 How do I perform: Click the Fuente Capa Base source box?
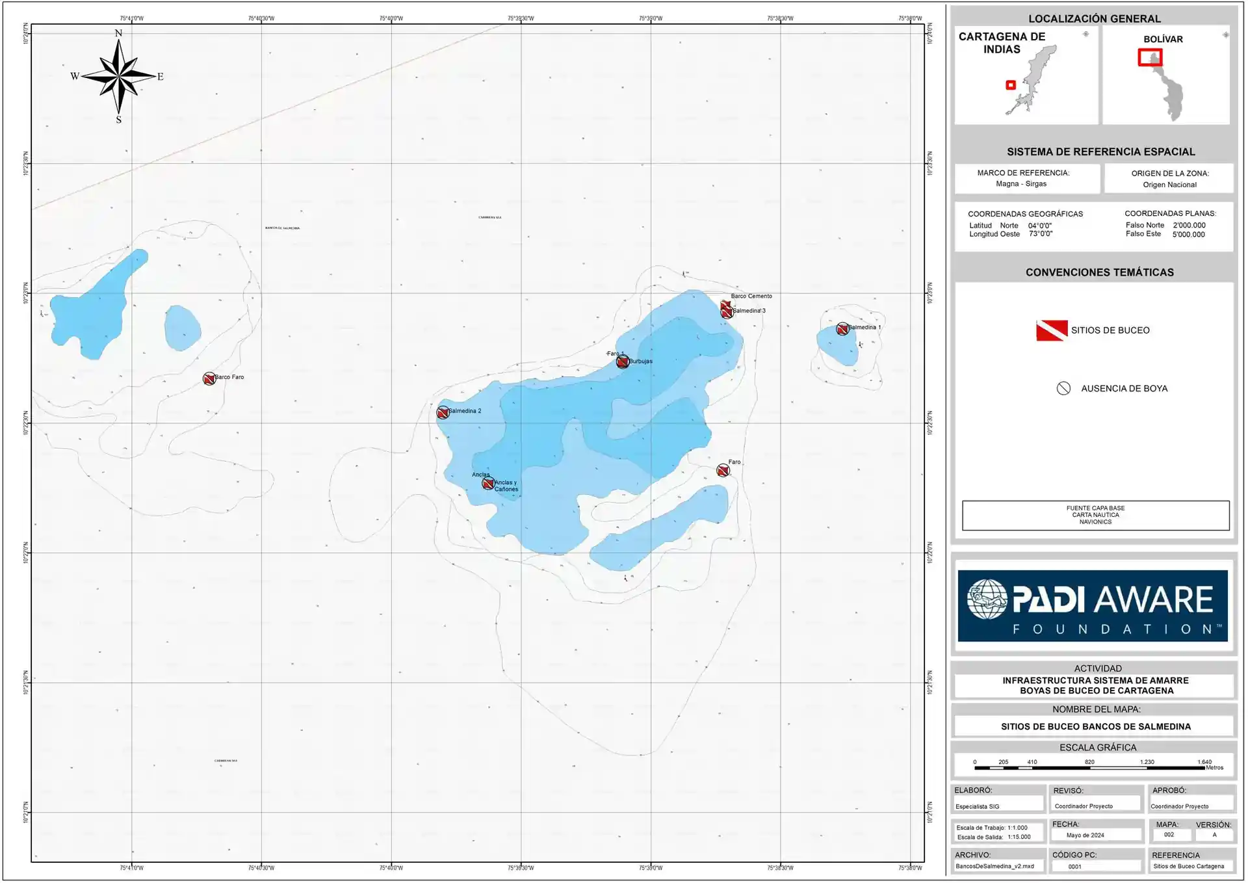point(1095,515)
